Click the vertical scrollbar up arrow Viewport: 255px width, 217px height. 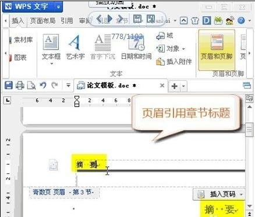(x=249, y=106)
